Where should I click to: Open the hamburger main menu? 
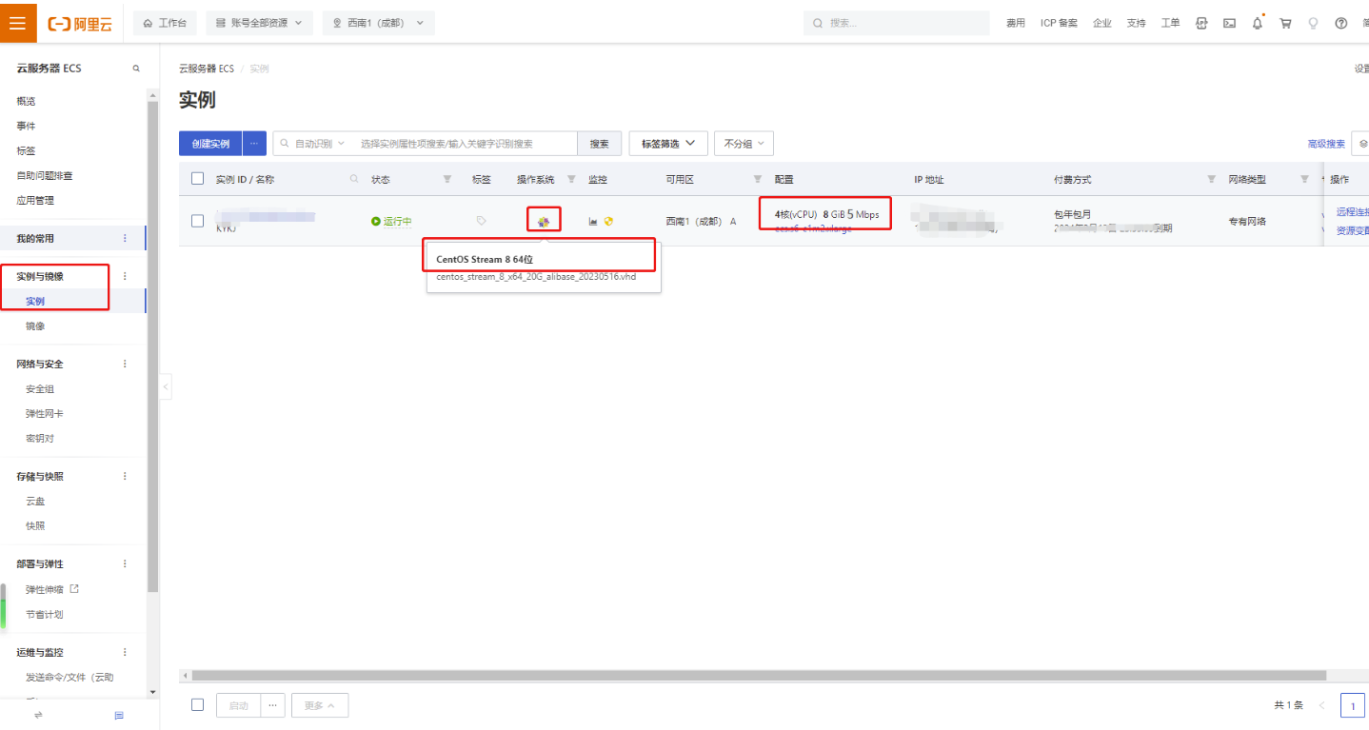(x=18, y=23)
